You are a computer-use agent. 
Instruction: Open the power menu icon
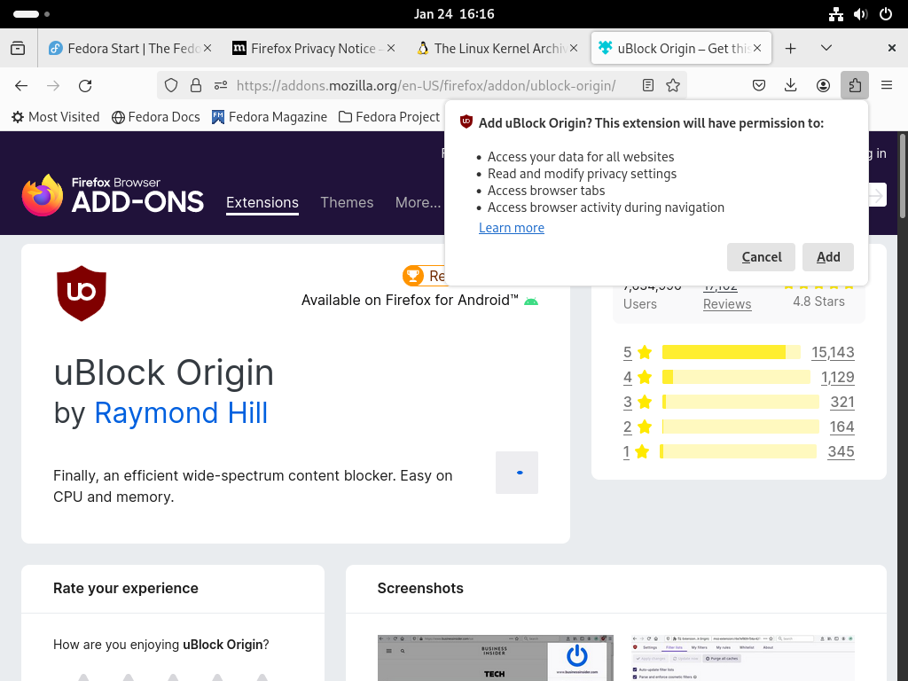tap(886, 14)
